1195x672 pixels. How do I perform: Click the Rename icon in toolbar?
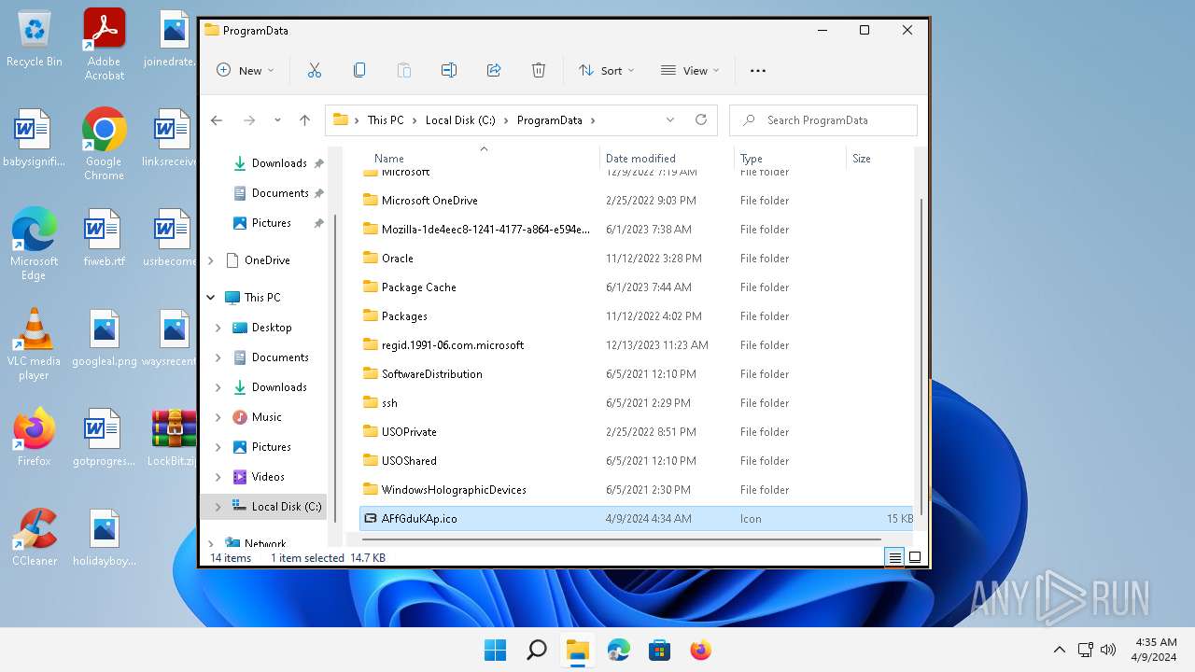tap(449, 70)
